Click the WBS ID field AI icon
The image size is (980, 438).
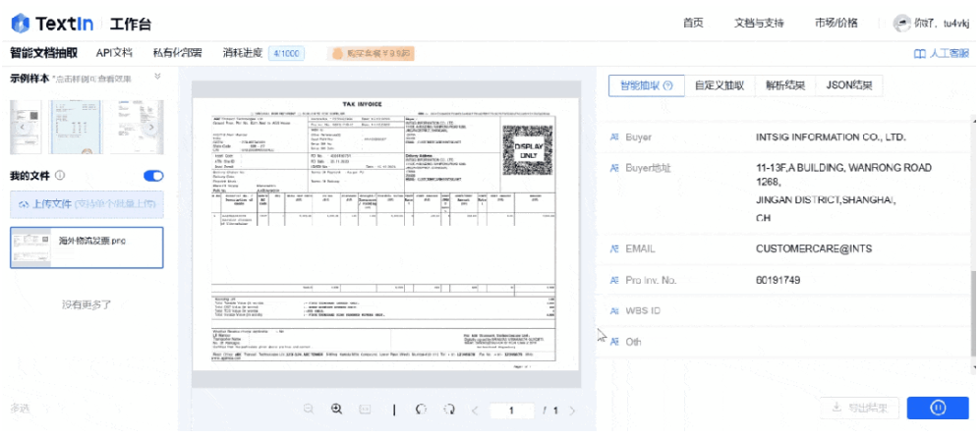point(613,311)
